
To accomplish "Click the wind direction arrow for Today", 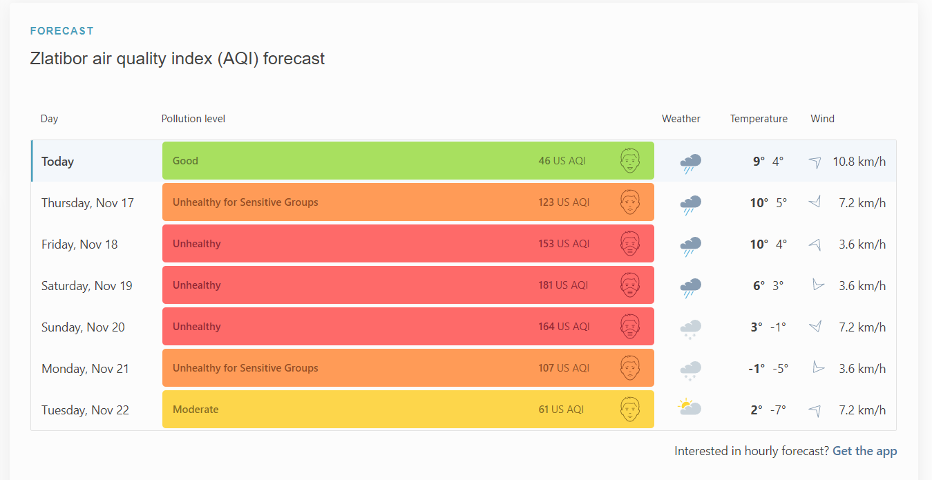I will tap(815, 162).
